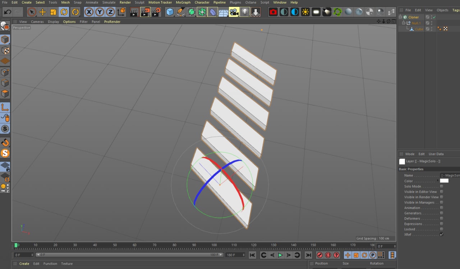Add a Camera object
Viewport: 460px width, 269px height.
pos(234,12)
